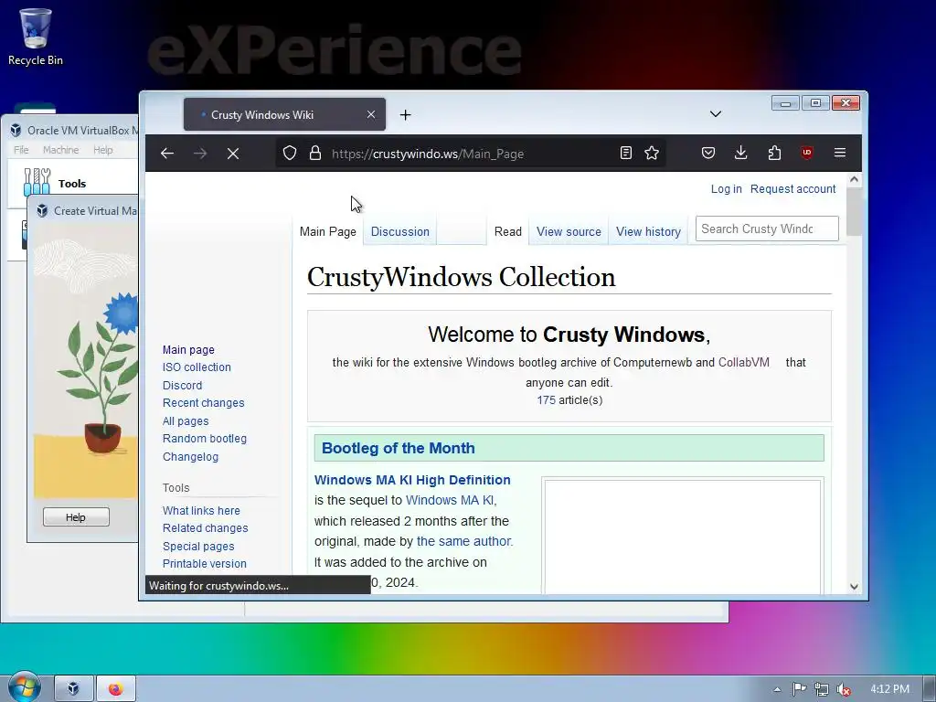Image resolution: width=936 pixels, height=702 pixels.
Task: Open the File menu in VirtualBox
Action: pyautogui.click(x=21, y=150)
